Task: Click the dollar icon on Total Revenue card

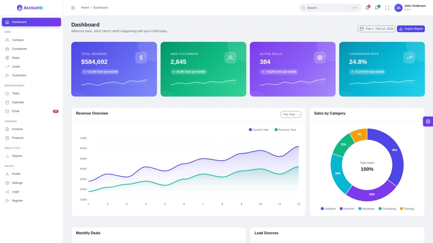Action: 141,58
